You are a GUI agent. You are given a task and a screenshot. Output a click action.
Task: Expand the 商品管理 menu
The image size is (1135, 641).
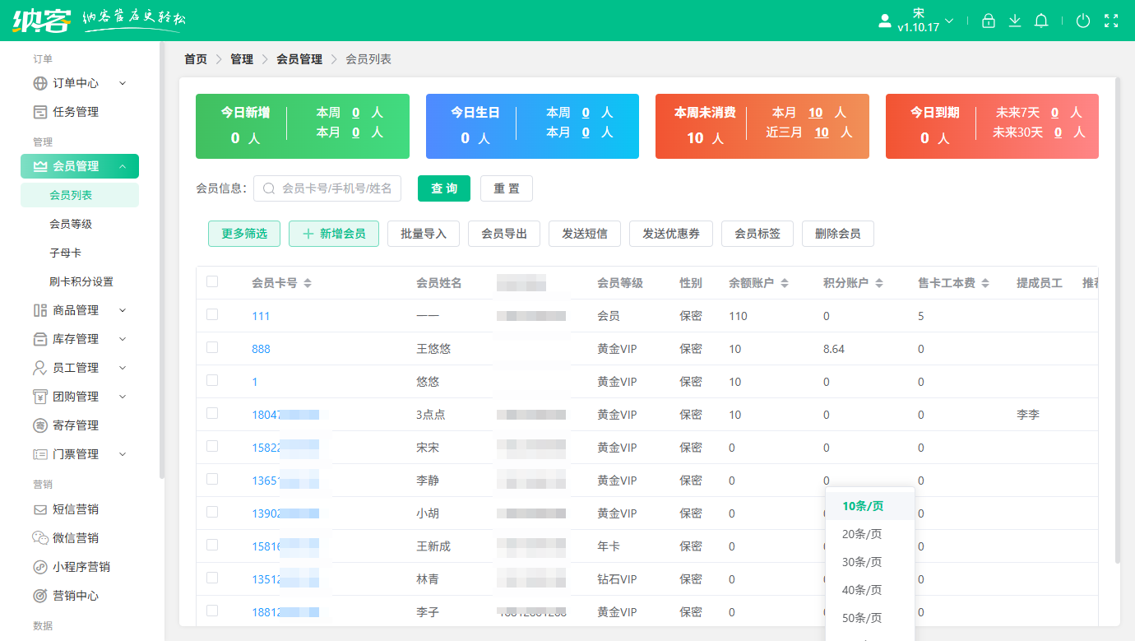[79, 309]
